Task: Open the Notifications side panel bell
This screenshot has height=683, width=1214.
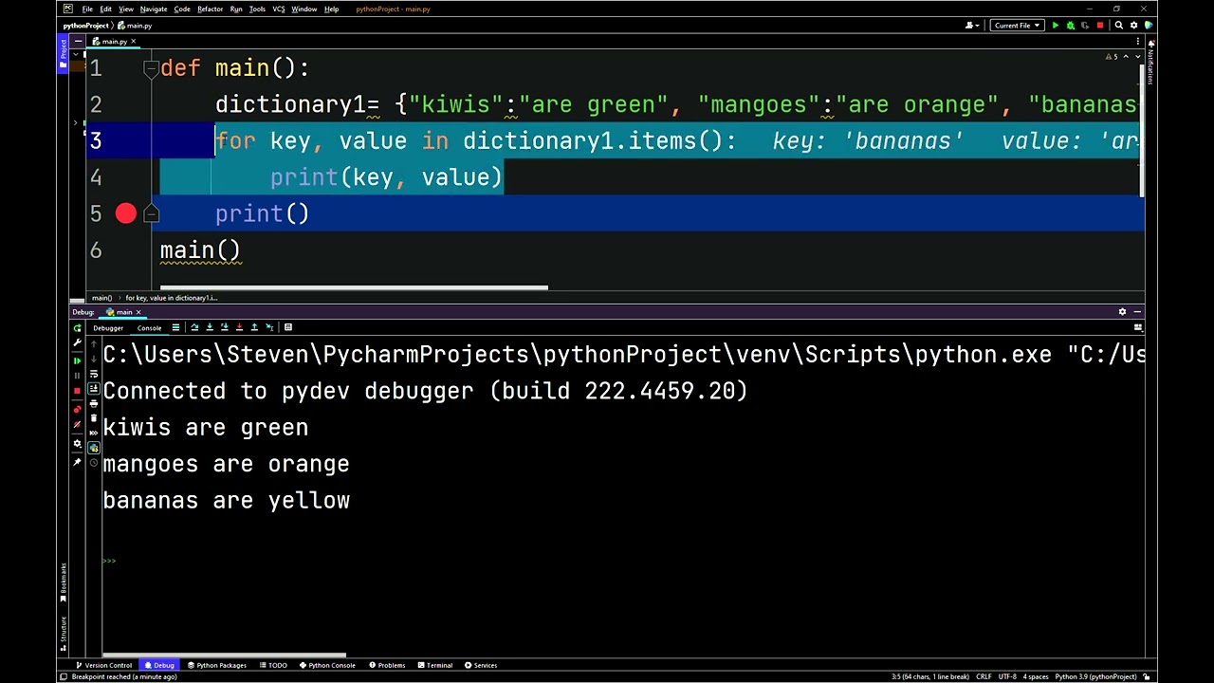Action: (1150, 46)
